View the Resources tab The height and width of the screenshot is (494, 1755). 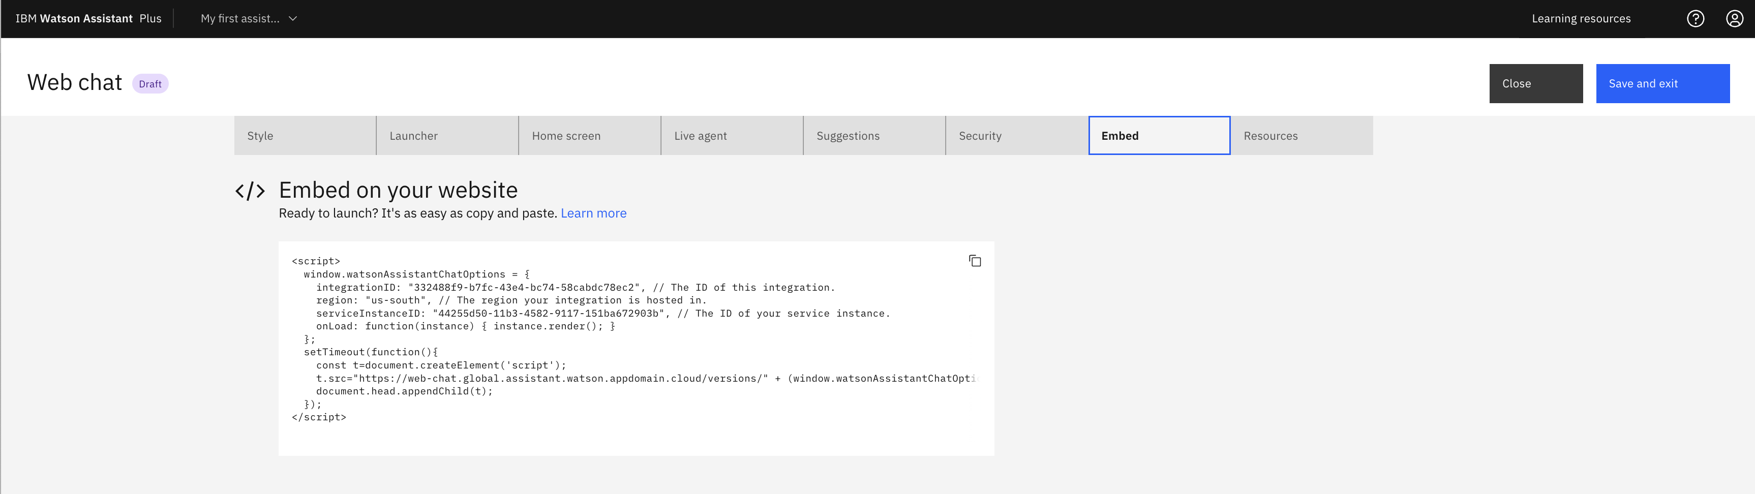1302,136
